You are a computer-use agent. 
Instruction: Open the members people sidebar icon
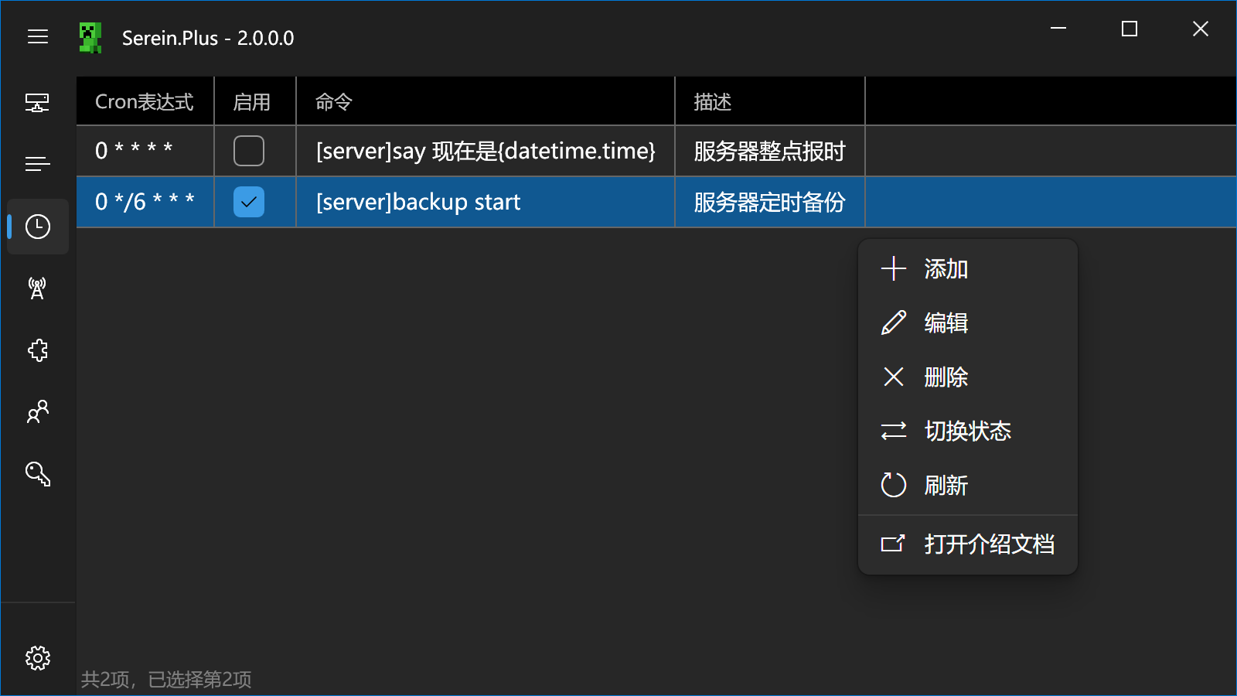tap(38, 412)
